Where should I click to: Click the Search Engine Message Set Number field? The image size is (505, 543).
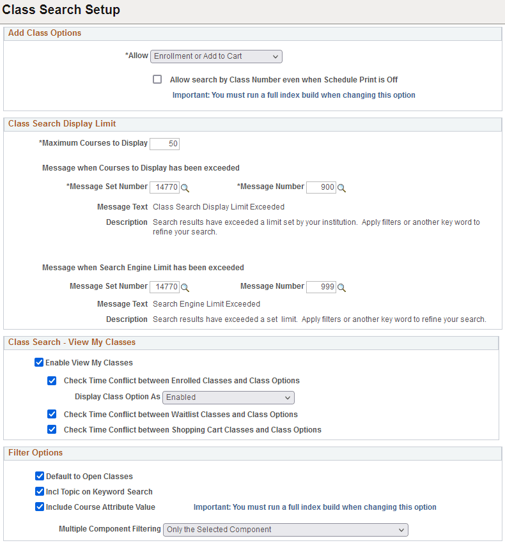[165, 287]
